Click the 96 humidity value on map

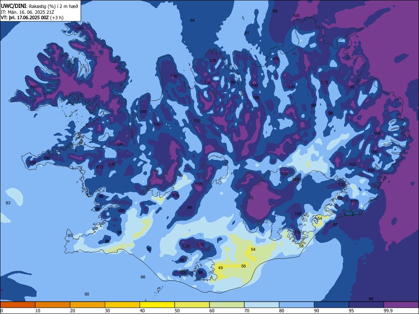click(107, 241)
